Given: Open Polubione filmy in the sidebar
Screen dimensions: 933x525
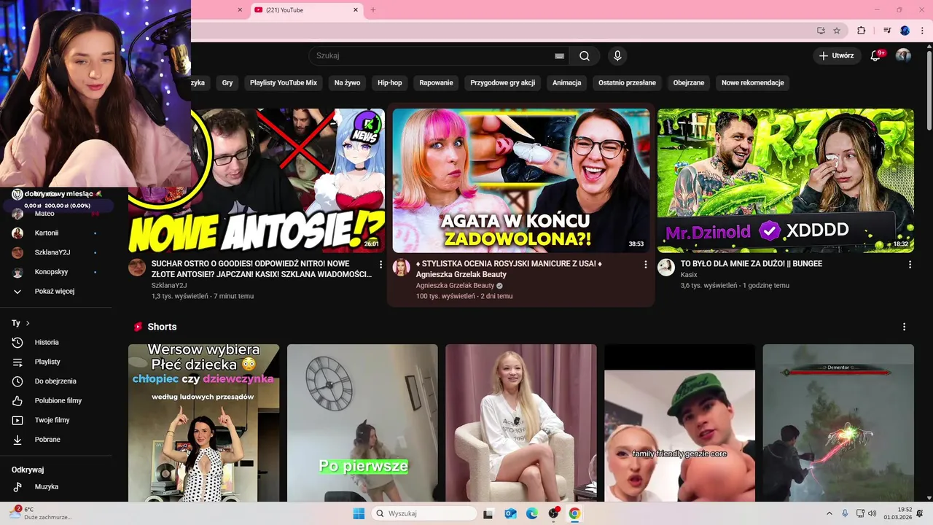Looking at the screenshot, I should 58,400.
